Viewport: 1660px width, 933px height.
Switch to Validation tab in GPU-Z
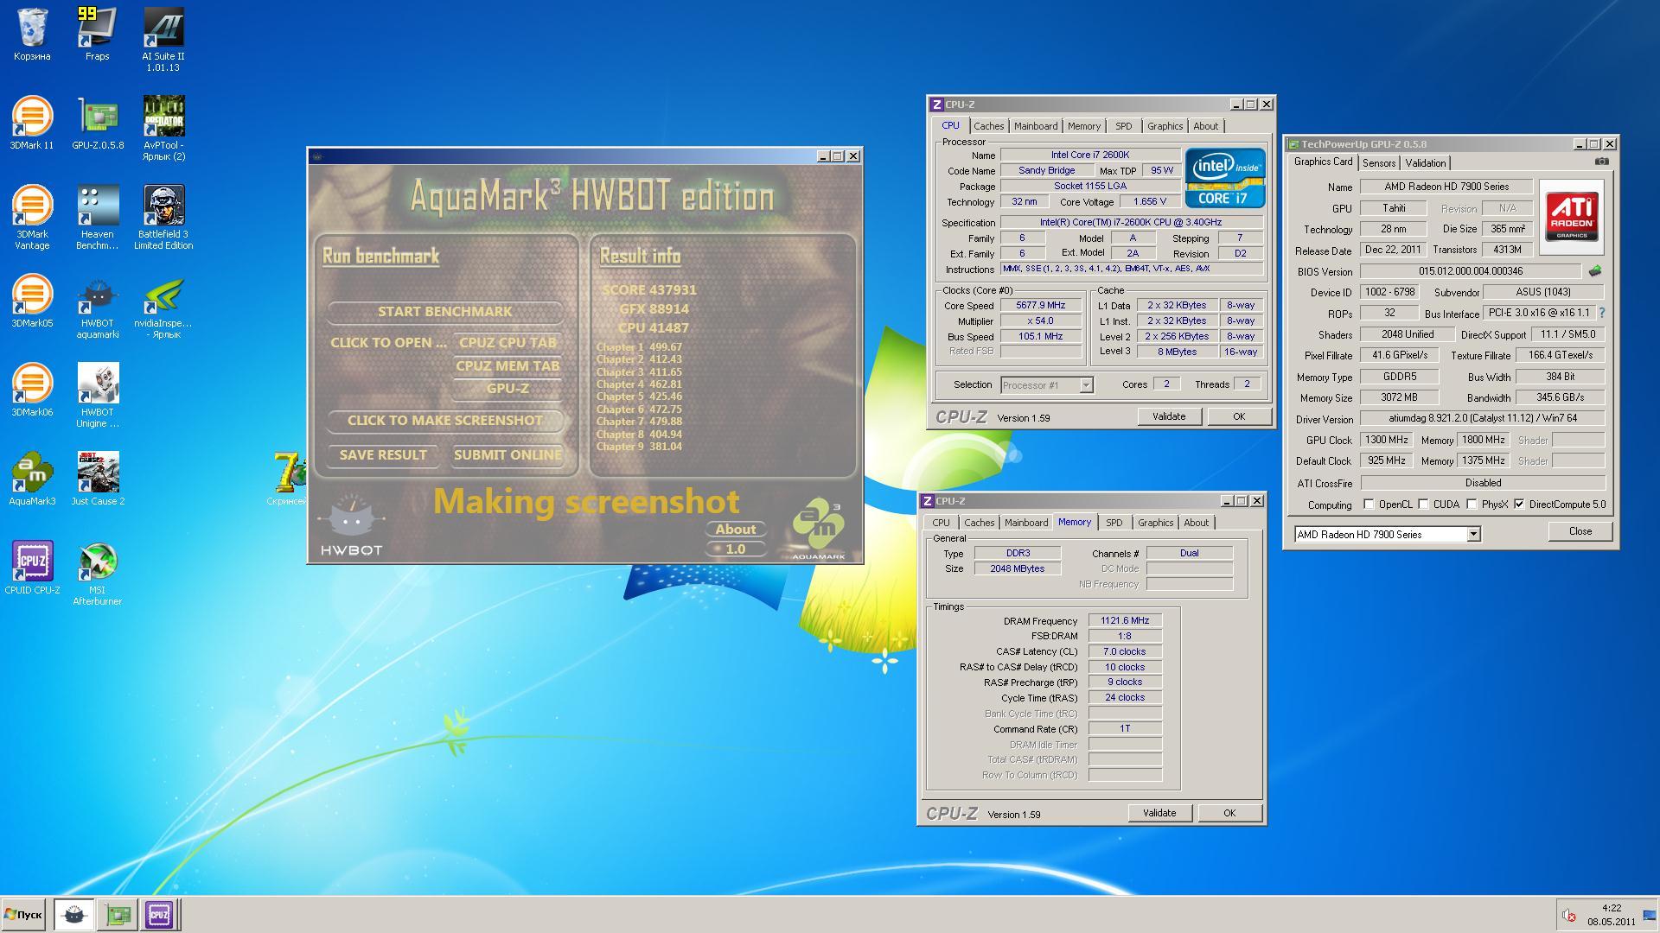point(1425,163)
